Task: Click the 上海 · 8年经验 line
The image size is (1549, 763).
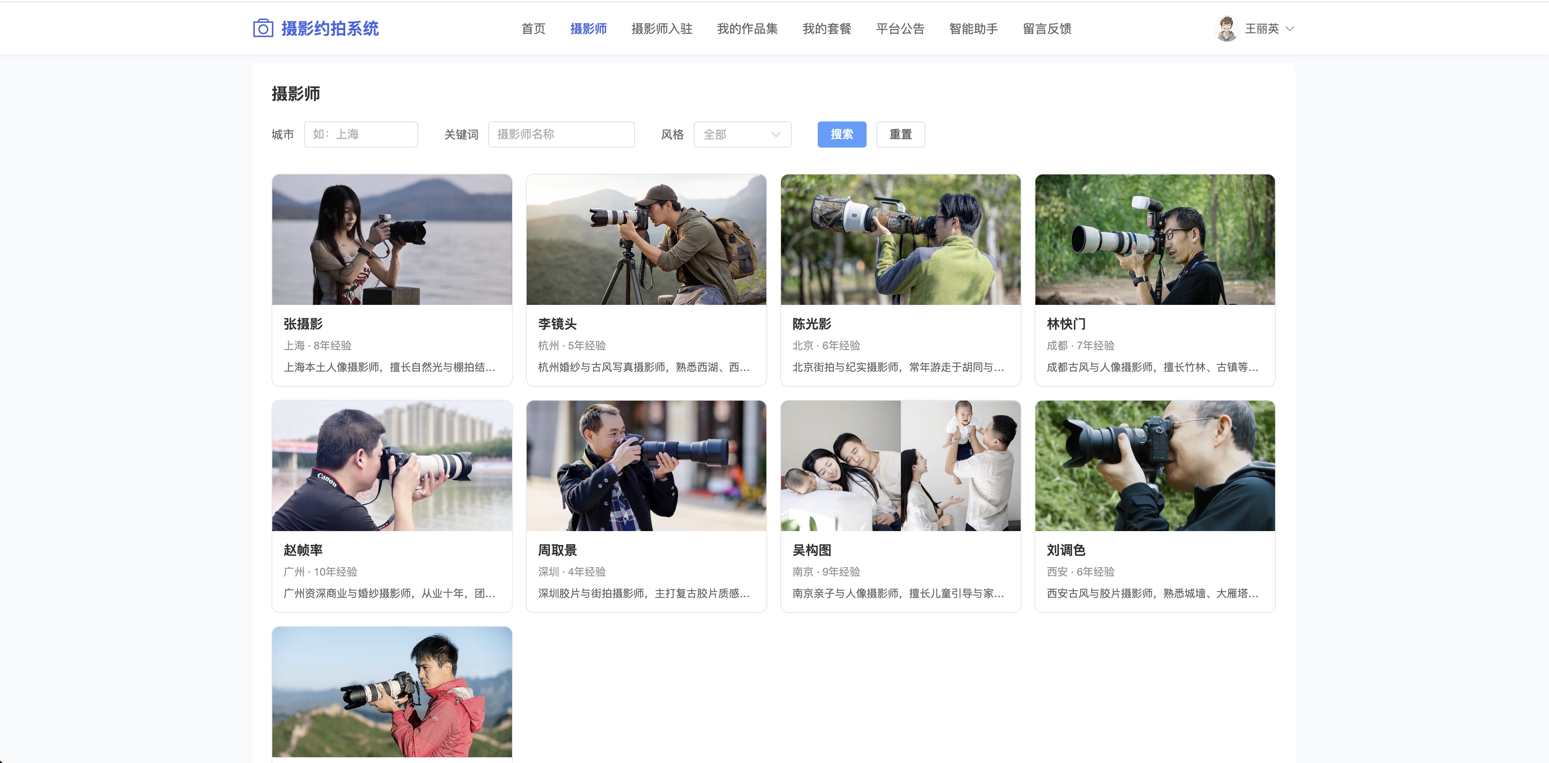Action: (x=318, y=346)
